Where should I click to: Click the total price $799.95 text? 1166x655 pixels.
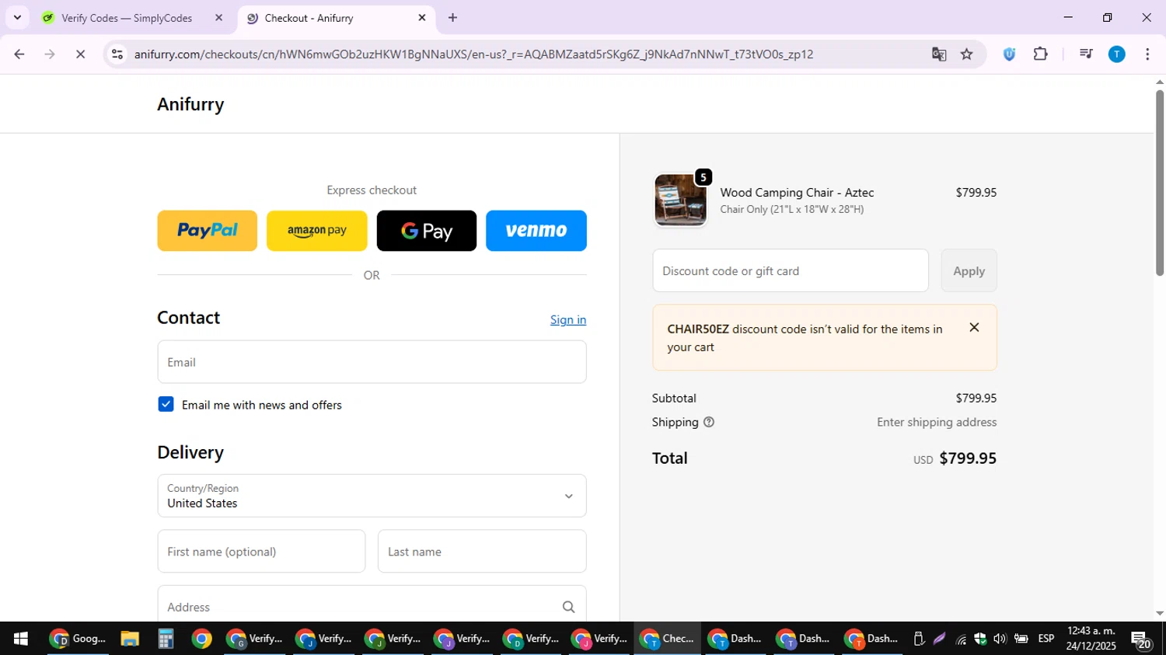[968, 458]
